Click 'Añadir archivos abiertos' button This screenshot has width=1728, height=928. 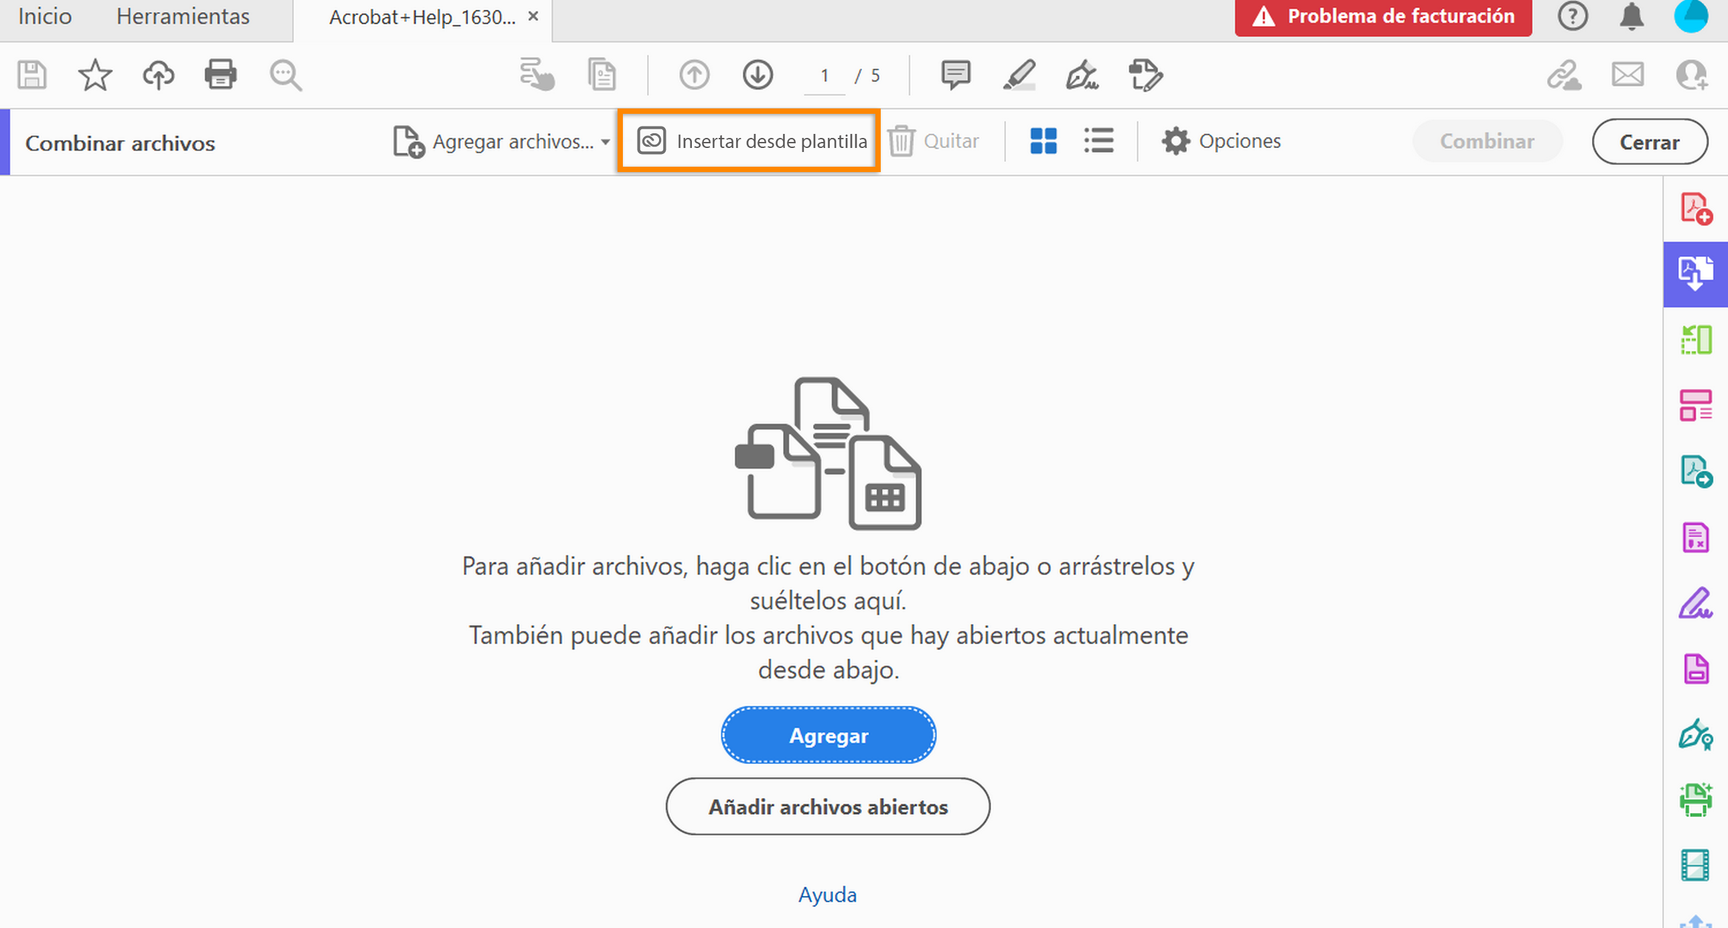[828, 807]
